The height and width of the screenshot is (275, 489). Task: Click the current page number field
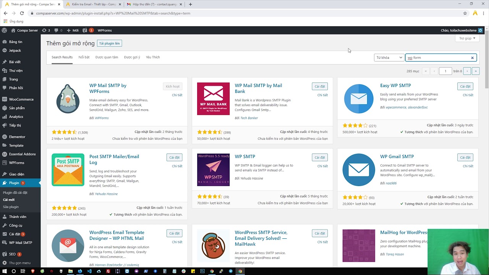coord(445,71)
